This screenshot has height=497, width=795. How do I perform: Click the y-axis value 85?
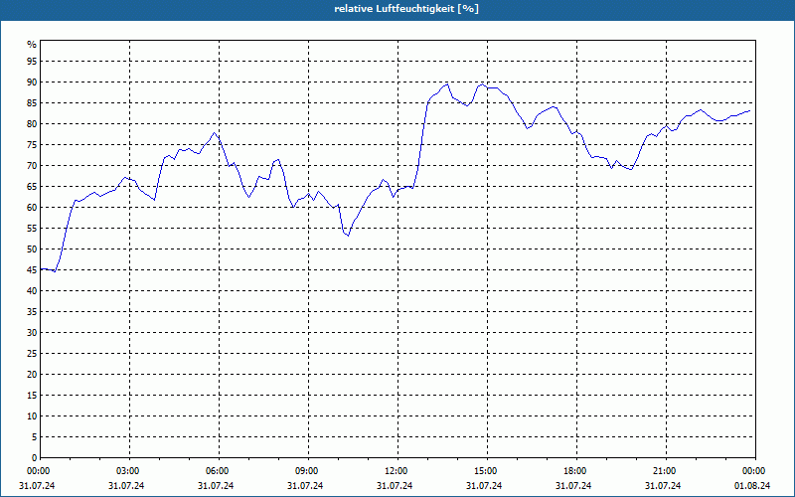(32, 103)
